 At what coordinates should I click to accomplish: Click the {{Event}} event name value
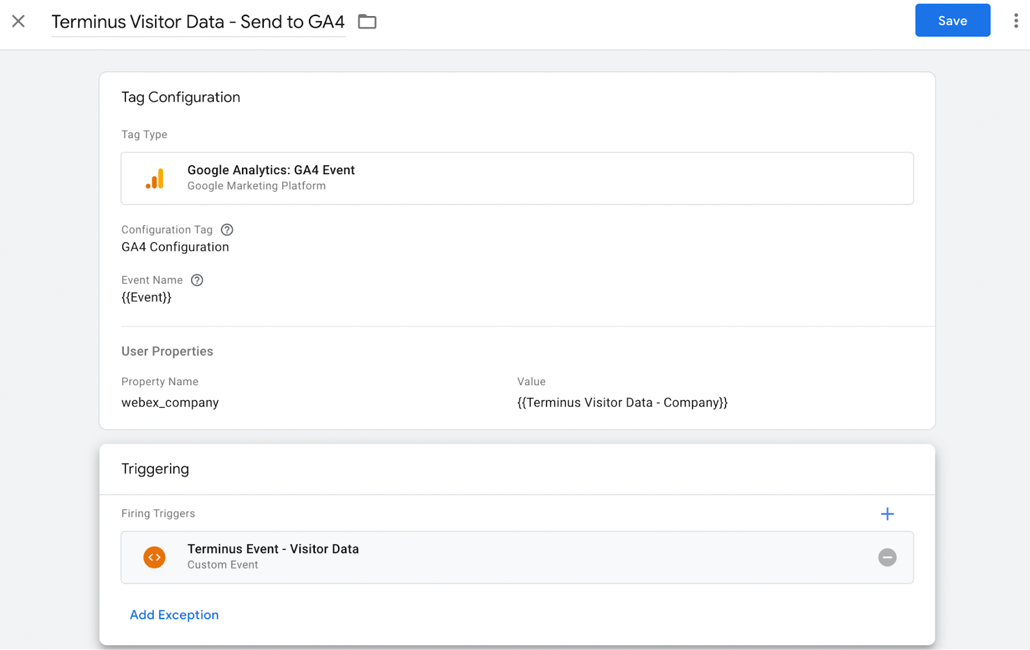(146, 297)
